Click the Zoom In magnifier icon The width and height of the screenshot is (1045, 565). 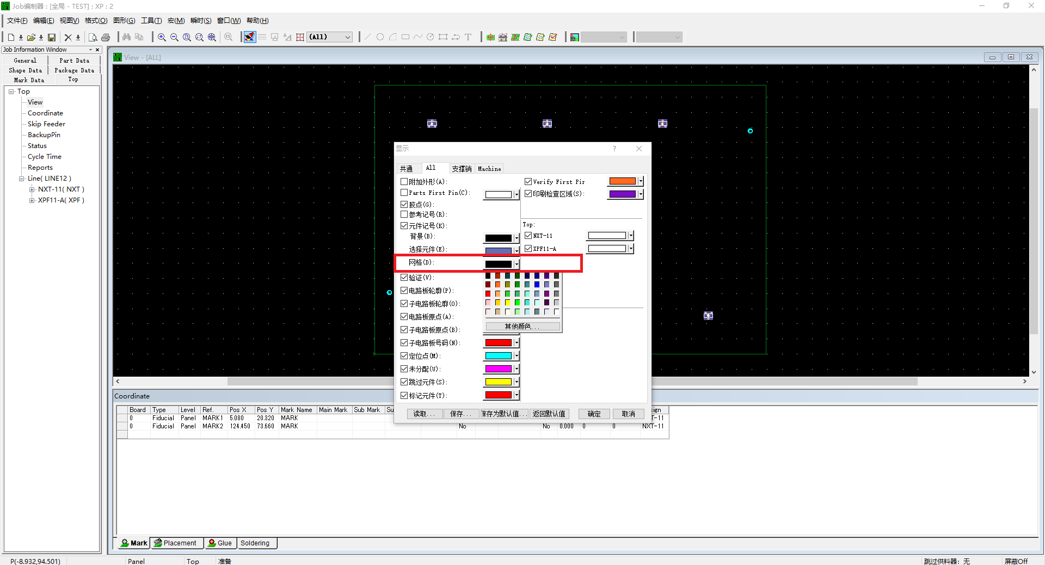162,37
